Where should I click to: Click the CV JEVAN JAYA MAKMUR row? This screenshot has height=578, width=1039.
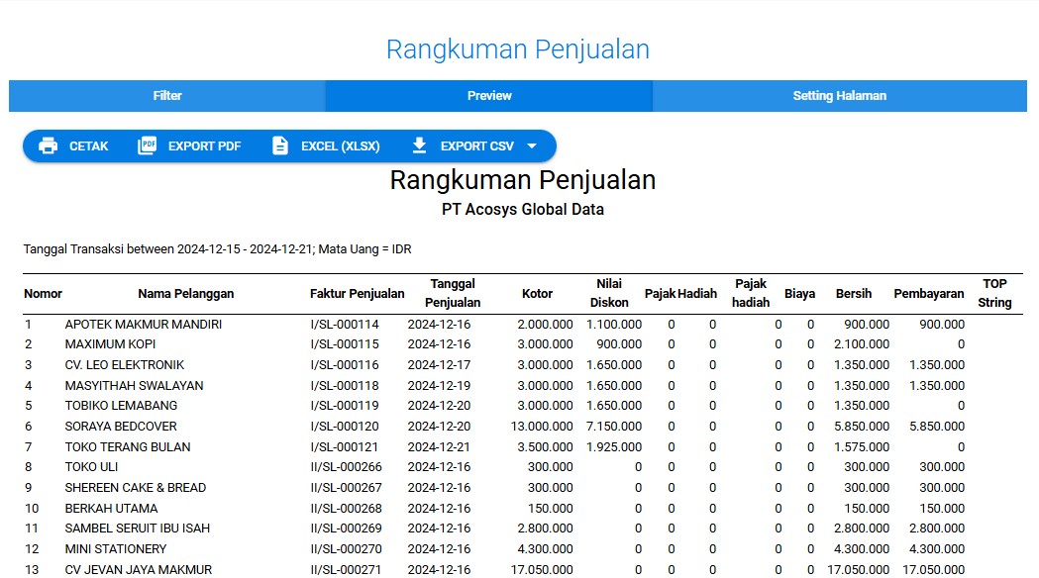(x=139, y=570)
